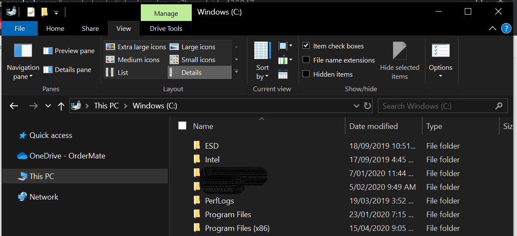The image size is (517, 236).
Task: Select the Program Files (x86) folder
Action: click(237, 228)
